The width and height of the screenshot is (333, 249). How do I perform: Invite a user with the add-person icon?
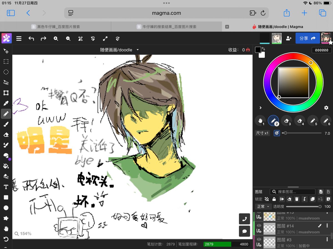[289, 38]
